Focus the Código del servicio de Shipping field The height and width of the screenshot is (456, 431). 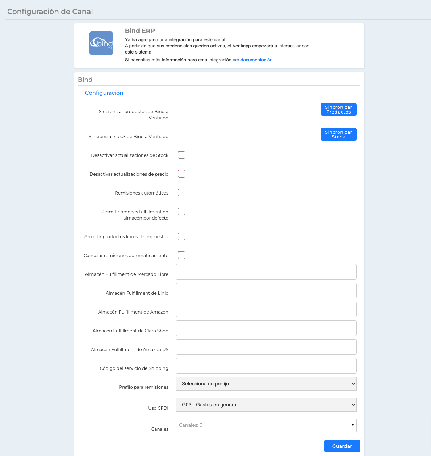point(266,366)
